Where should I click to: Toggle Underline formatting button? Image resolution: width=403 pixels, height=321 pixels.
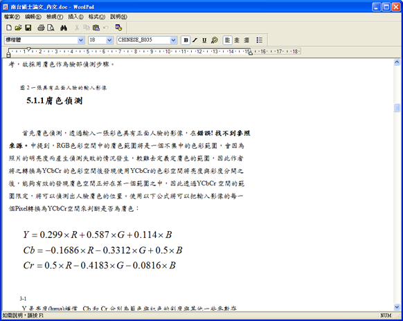pyautogui.click(x=204, y=40)
